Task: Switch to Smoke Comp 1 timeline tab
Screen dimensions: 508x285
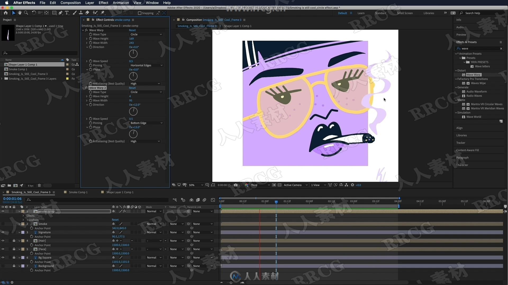Action: click(78, 192)
